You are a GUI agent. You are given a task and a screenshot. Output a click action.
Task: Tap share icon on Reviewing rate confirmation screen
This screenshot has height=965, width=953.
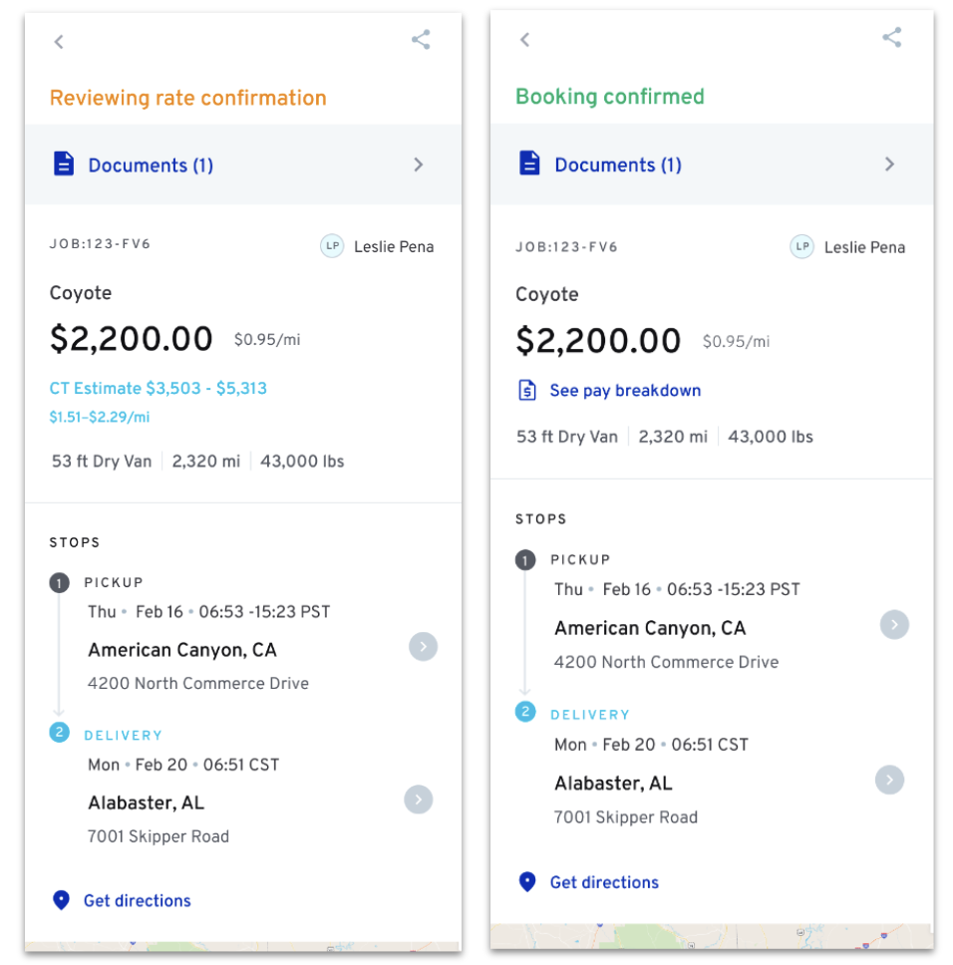click(x=421, y=40)
